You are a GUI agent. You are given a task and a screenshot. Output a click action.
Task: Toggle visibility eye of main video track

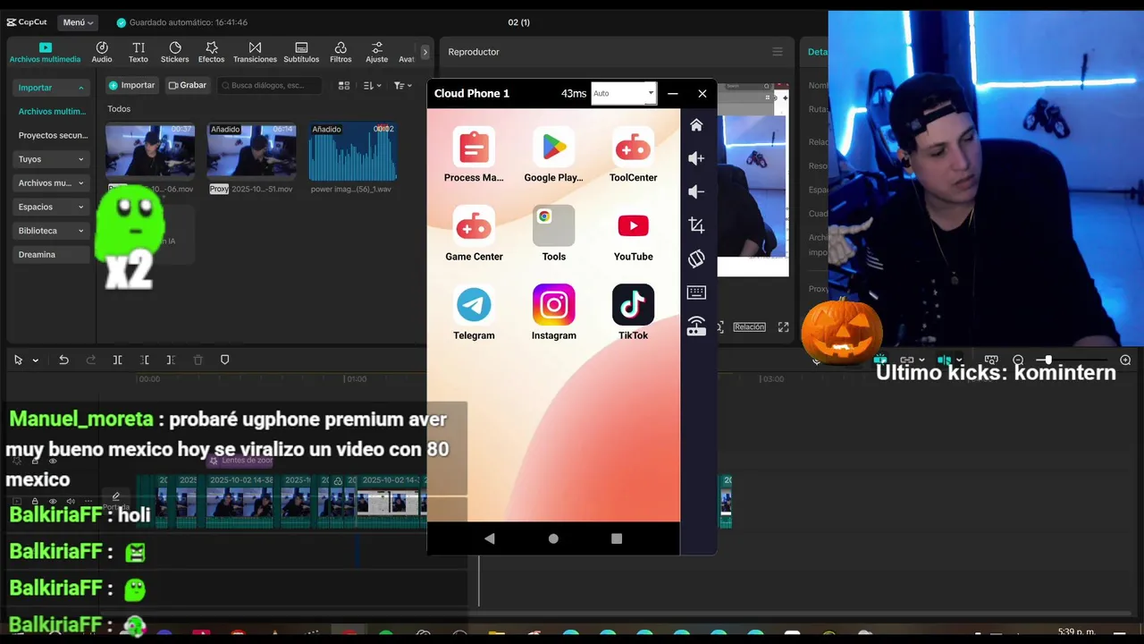(x=52, y=502)
